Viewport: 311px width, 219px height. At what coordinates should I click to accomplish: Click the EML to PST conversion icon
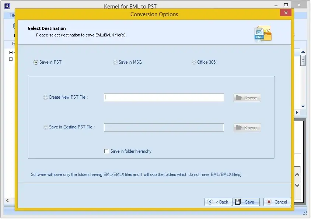click(x=263, y=34)
